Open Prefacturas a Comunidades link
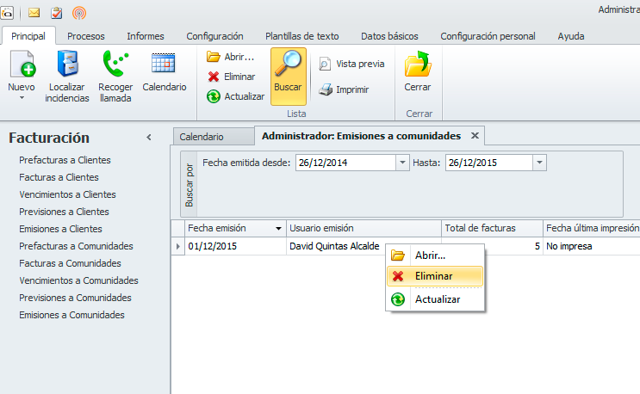 (x=76, y=246)
